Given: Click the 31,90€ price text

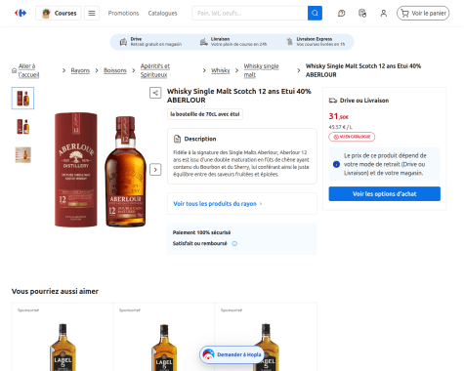Looking at the screenshot, I should click(x=338, y=116).
